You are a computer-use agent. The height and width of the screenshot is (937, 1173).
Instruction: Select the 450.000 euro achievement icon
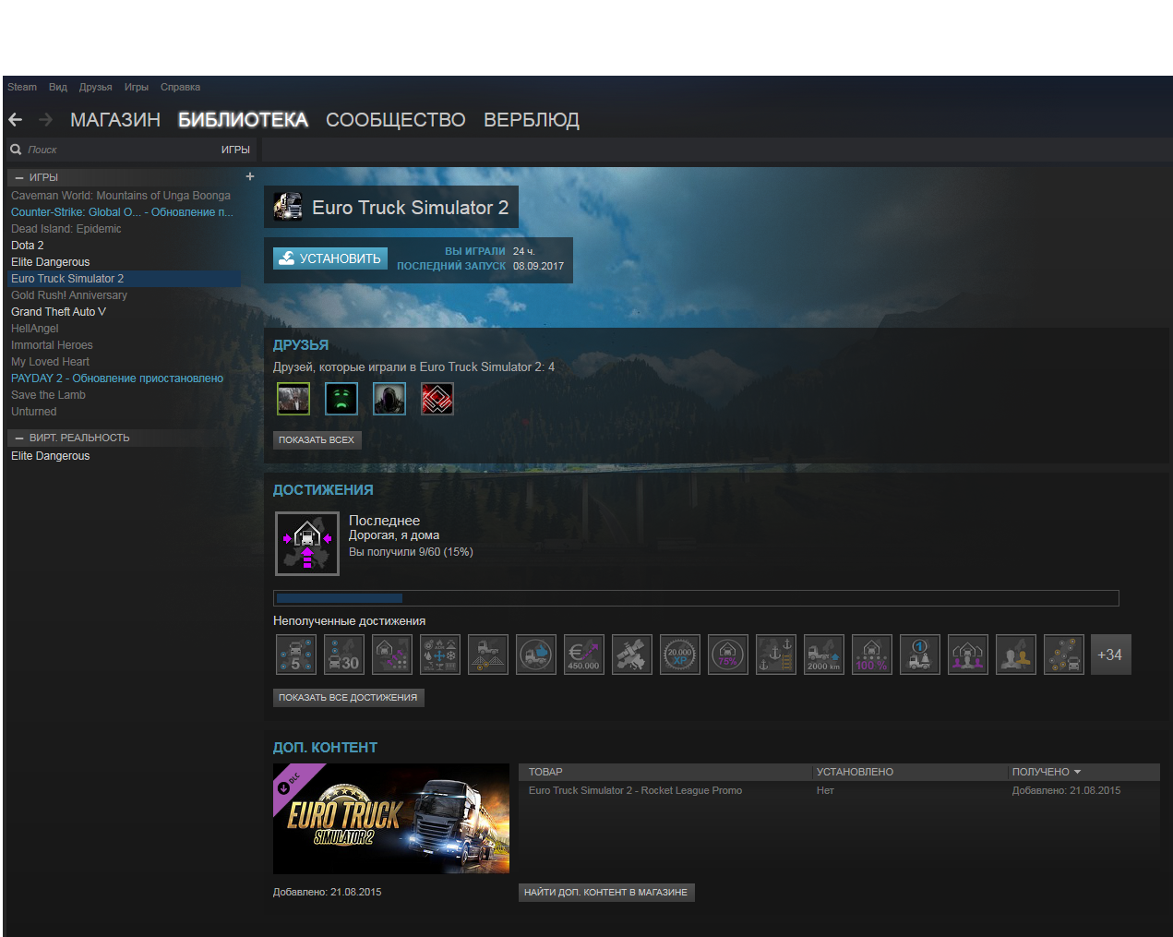tap(584, 655)
